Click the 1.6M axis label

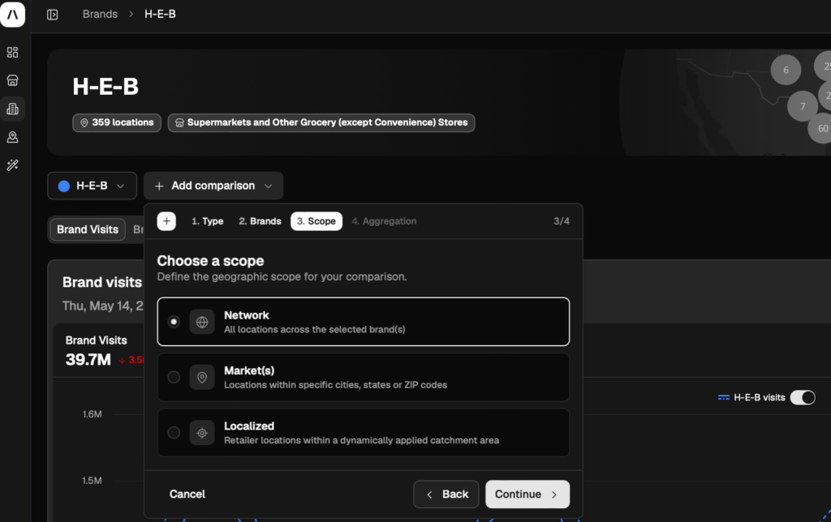click(x=92, y=414)
